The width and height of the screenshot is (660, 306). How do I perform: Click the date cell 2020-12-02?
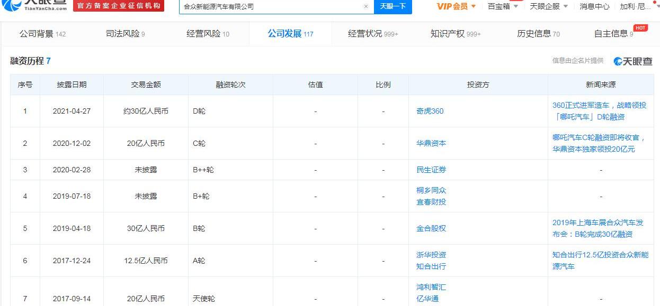72,143
